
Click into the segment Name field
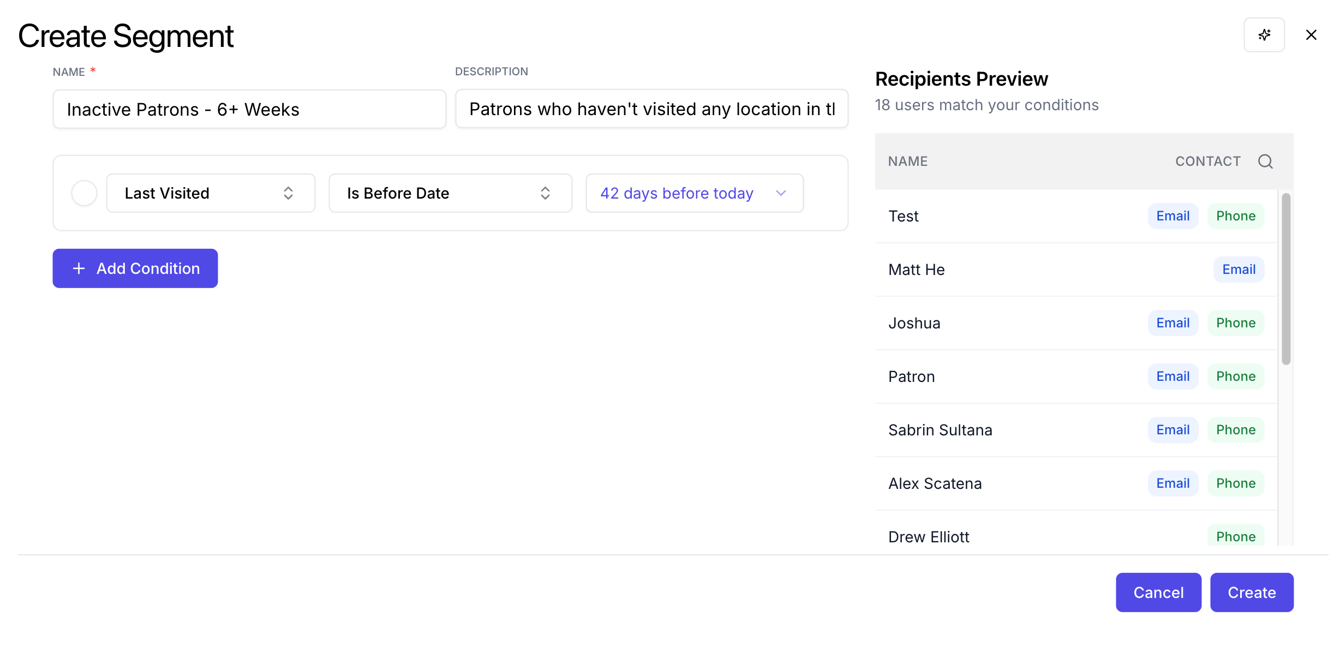(249, 110)
